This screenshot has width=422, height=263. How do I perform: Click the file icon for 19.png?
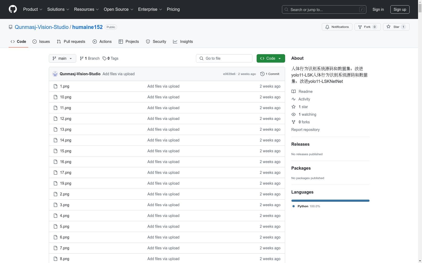coord(55,183)
